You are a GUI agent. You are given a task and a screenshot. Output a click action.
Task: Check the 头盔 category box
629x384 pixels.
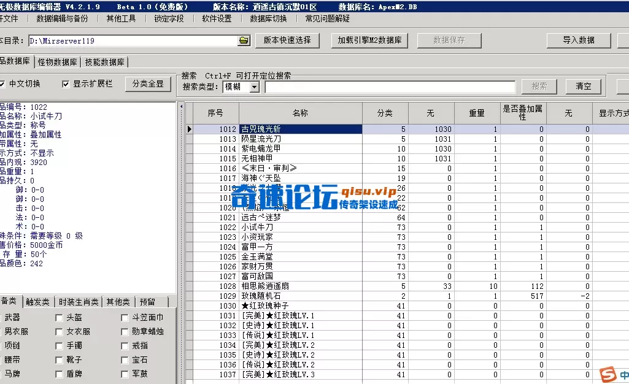click(x=59, y=318)
